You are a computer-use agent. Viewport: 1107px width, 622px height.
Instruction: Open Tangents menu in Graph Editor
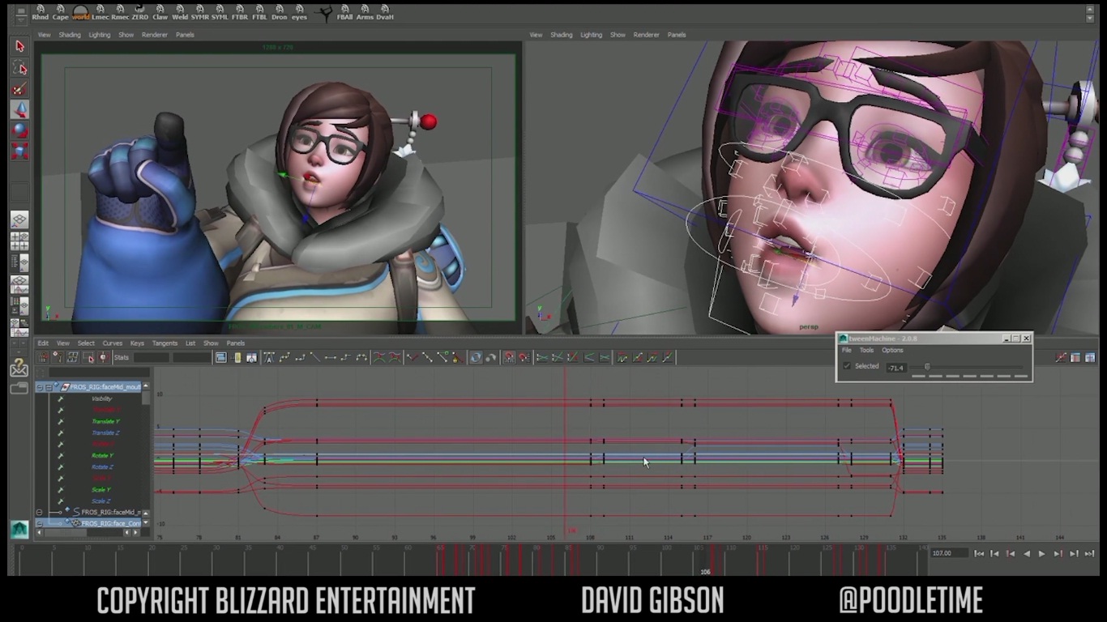(165, 343)
